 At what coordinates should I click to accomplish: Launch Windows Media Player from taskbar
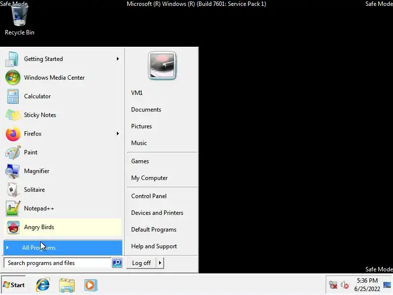click(x=90, y=285)
